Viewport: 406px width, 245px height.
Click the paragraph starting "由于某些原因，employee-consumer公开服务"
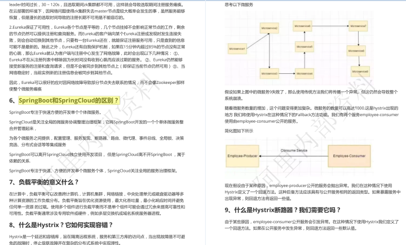tap(311, 225)
